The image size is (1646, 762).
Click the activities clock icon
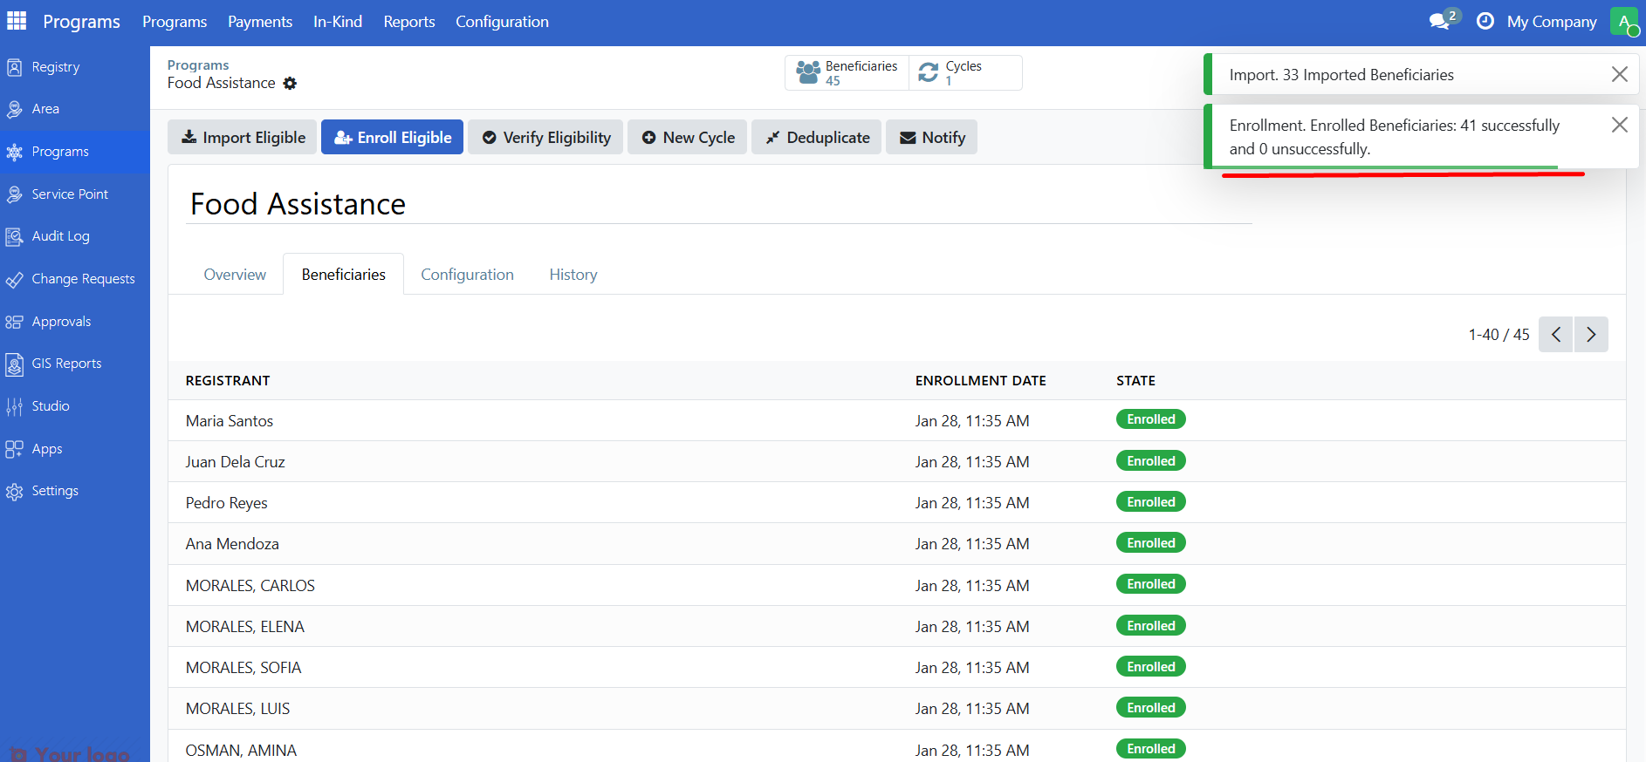(1485, 21)
